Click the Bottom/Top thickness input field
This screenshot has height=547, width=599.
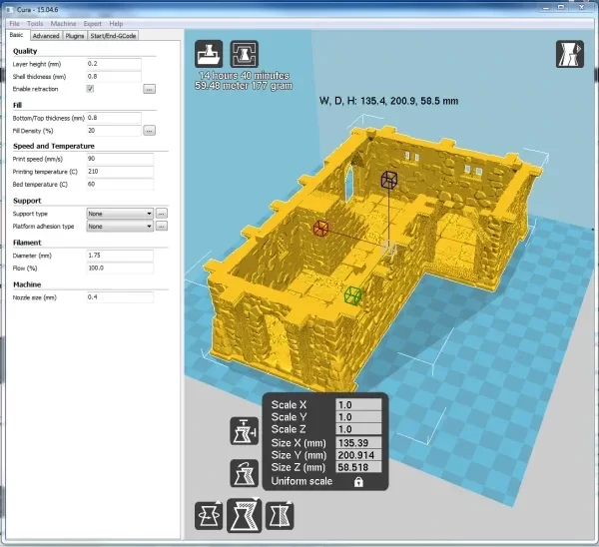(x=114, y=118)
